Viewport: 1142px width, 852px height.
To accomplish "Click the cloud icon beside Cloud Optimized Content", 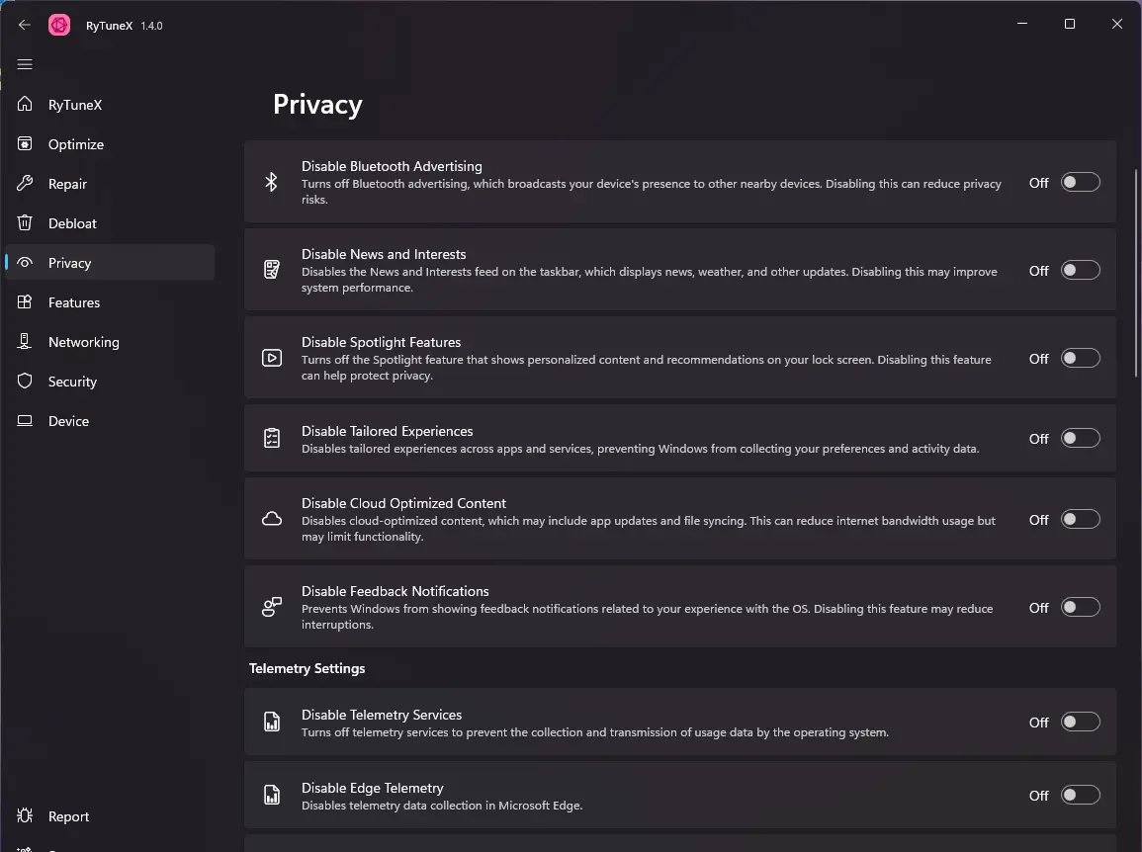I will click(272, 518).
